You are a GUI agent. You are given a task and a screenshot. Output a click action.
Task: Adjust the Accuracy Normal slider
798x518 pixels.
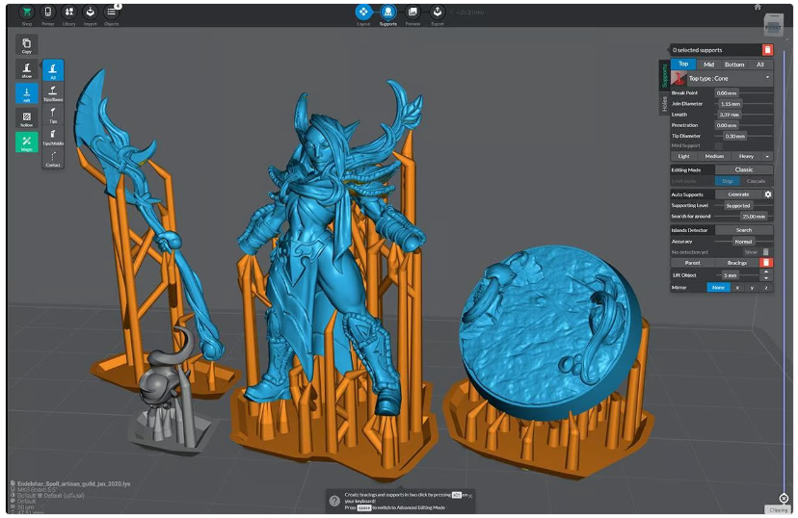click(x=743, y=242)
